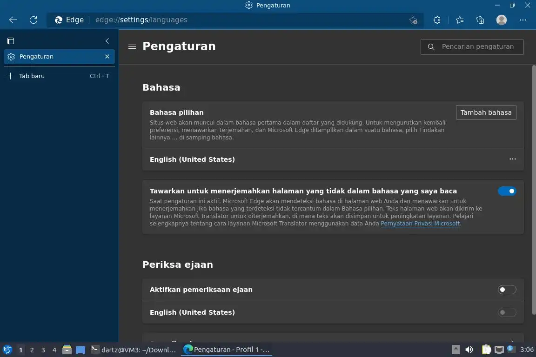Open the clipboard tray icon
The width and height of the screenshot is (536, 357).
tap(486, 350)
